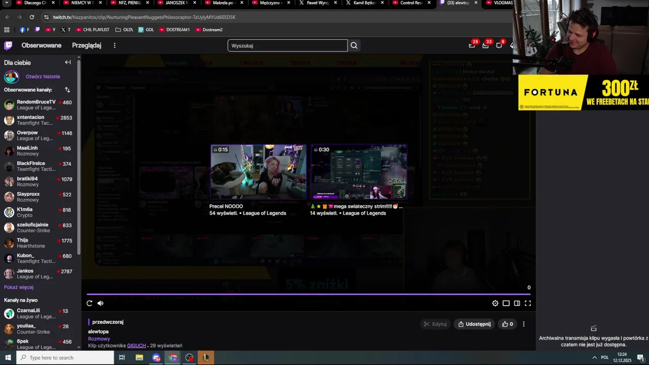Open Thijs channel in sidebar
The height and width of the screenshot is (365, 649).
coord(39,243)
